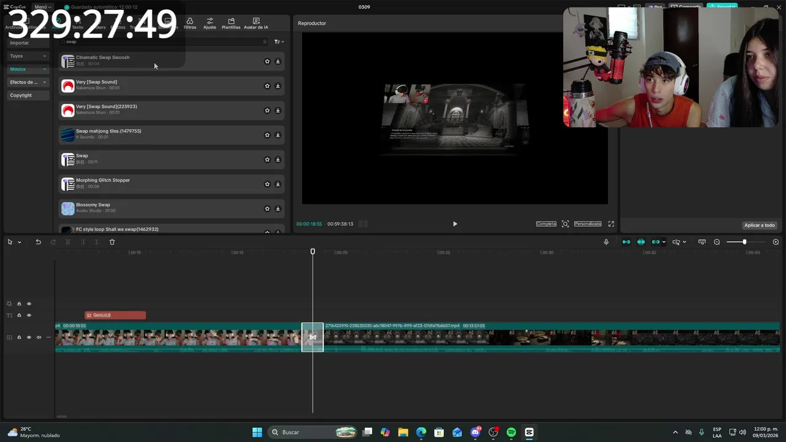Click the Importar button
The width and height of the screenshot is (786, 442).
coord(28,43)
